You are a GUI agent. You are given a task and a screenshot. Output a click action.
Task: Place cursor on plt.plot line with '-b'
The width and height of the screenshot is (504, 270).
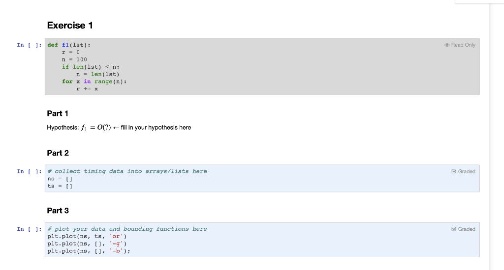pyautogui.click(x=89, y=251)
